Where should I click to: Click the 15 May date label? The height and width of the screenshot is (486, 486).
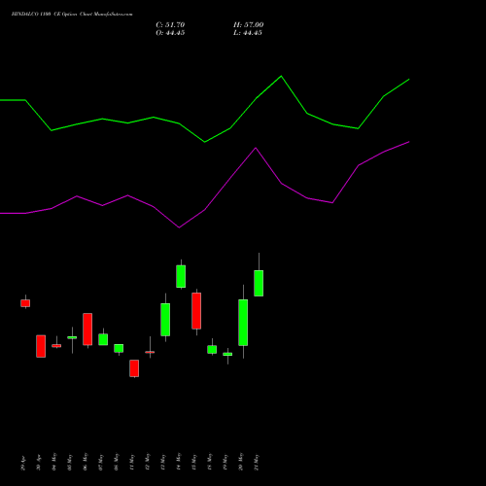click(194, 462)
